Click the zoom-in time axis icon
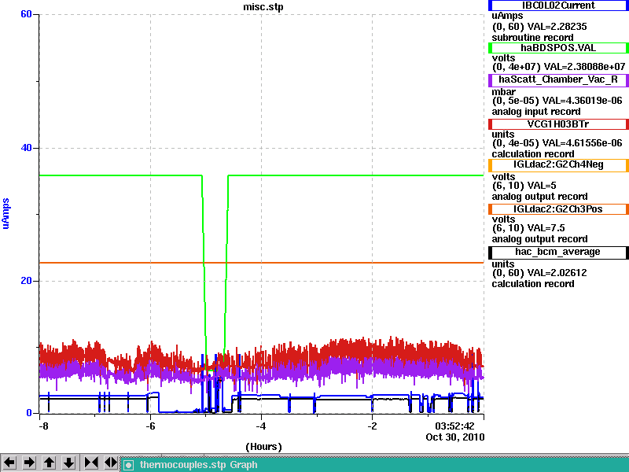 click(x=91, y=463)
